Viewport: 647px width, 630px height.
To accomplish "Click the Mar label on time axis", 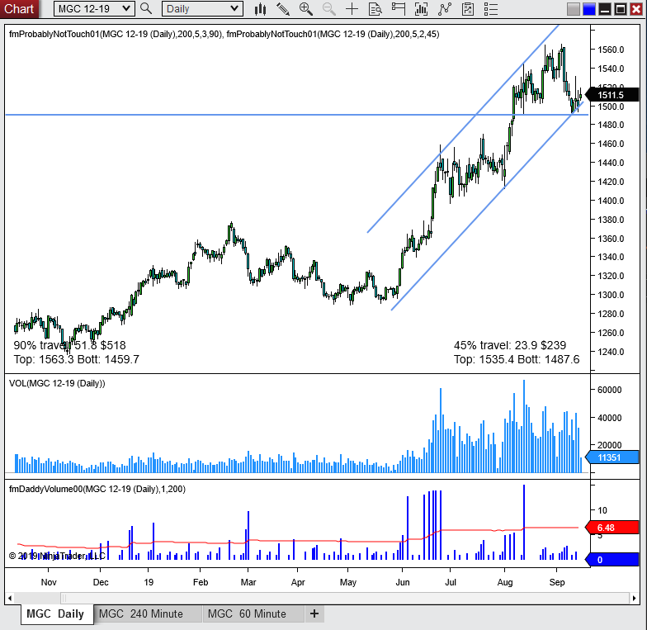I will [x=248, y=582].
